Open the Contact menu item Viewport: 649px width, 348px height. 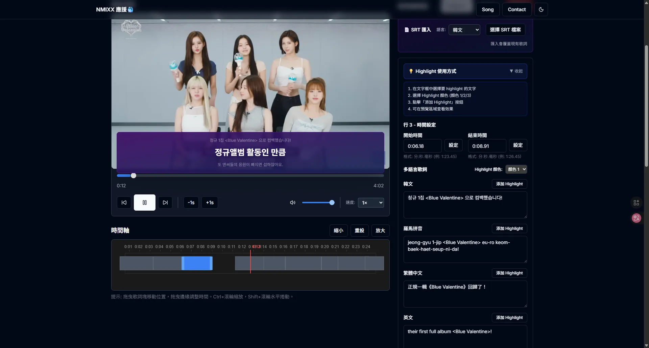(516, 9)
